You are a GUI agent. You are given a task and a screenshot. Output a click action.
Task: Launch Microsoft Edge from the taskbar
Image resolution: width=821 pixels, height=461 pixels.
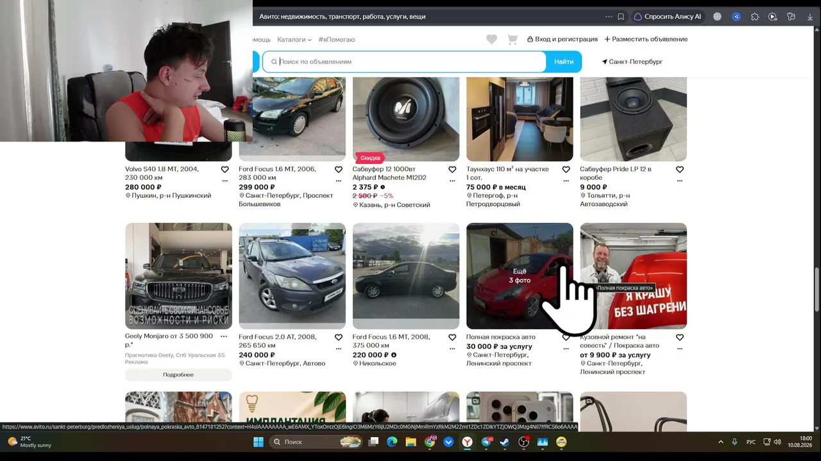coord(392,442)
